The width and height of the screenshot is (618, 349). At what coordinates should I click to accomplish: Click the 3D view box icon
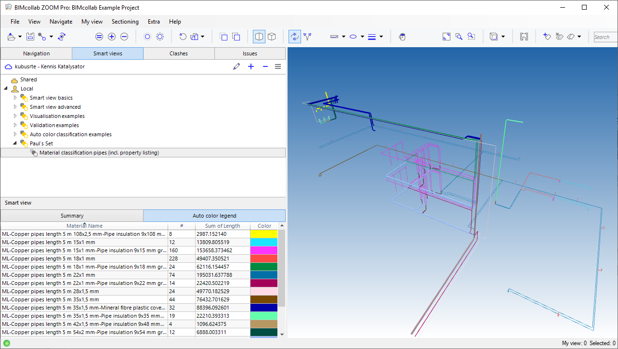tap(494, 37)
